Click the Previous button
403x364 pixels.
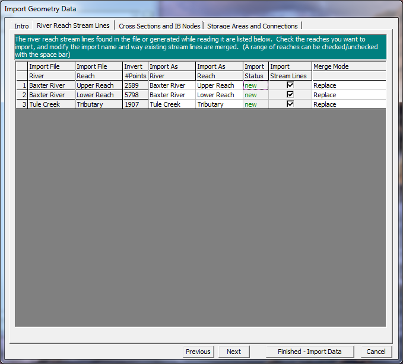point(198,352)
